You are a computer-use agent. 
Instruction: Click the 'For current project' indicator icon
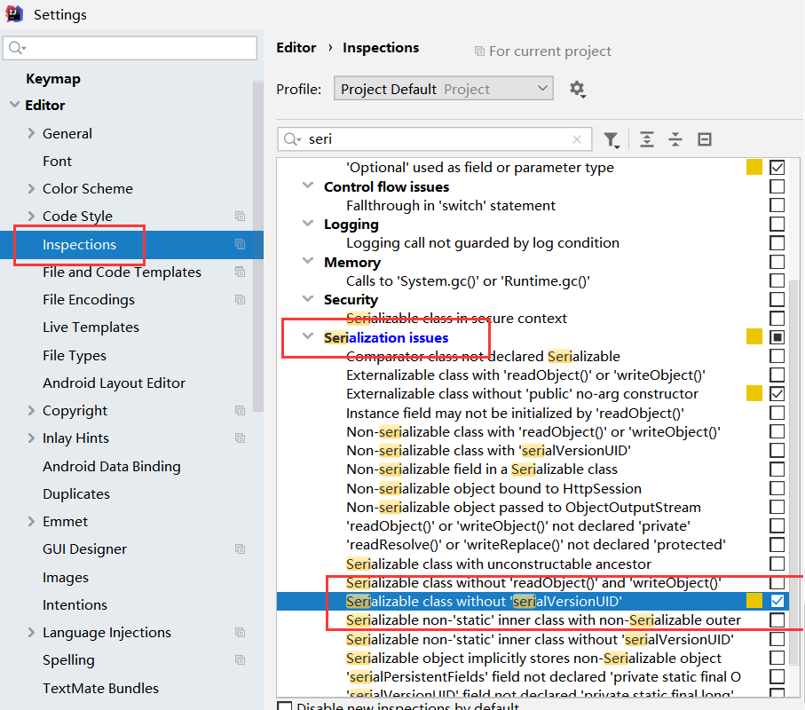(479, 51)
